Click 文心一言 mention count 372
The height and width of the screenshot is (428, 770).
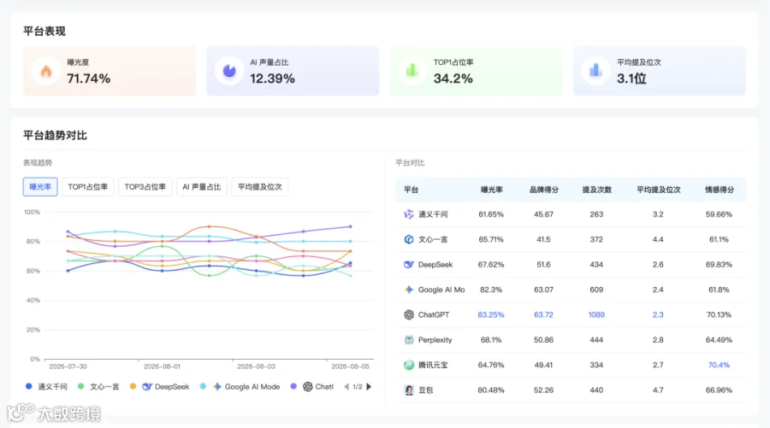tap(596, 239)
